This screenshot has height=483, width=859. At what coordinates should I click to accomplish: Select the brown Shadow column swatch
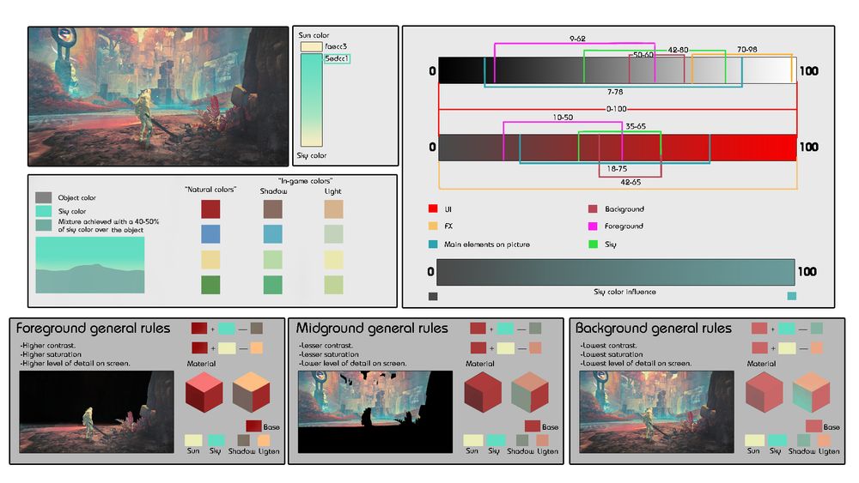coord(273,209)
